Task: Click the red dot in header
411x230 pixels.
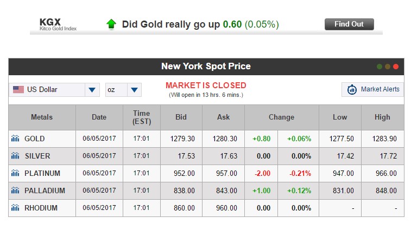Action: [x=396, y=67]
